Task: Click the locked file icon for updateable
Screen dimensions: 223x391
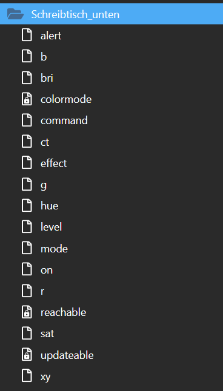Action: 27,355
